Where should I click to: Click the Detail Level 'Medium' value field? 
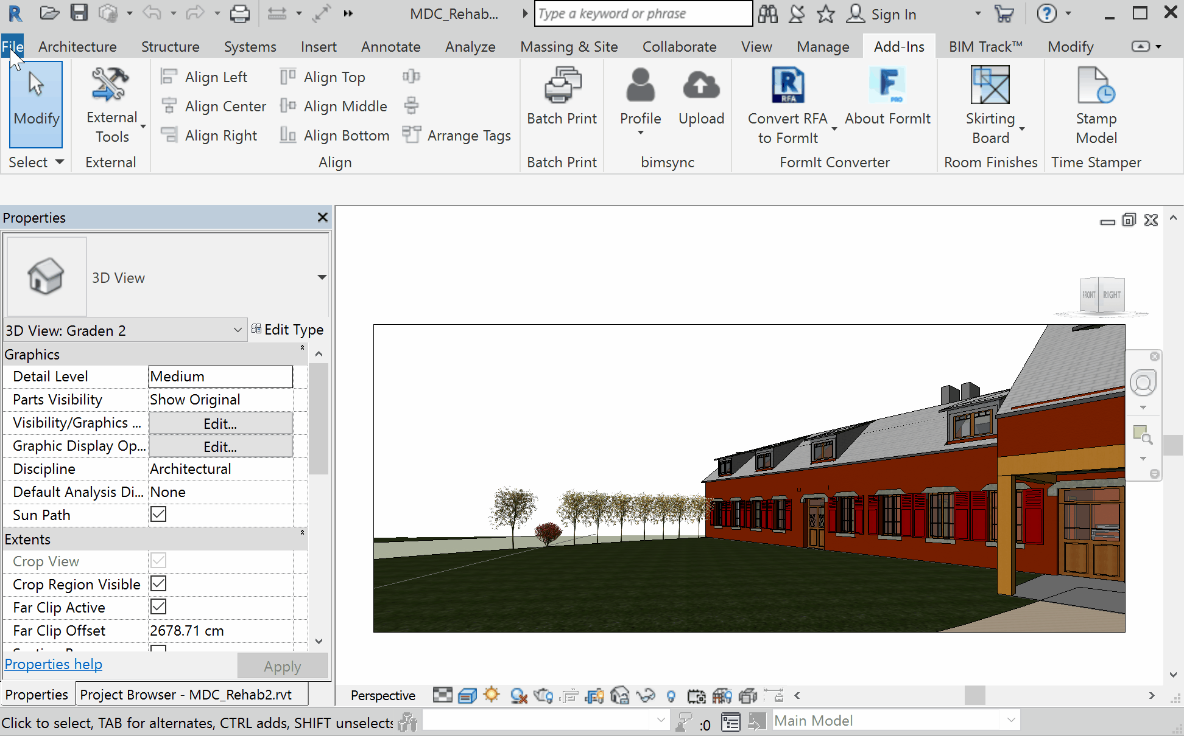point(220,377)
